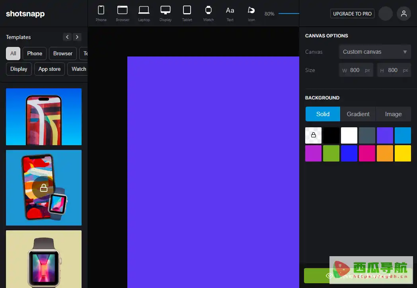
Task: Pick the yellow background color
Action: pos(403,154)
